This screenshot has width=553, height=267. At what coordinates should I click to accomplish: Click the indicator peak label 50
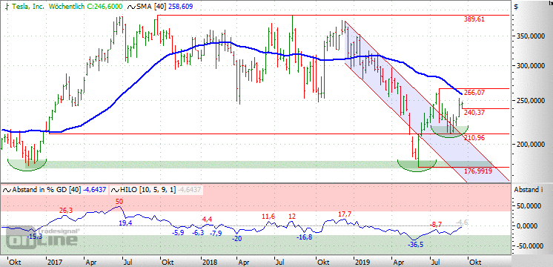(119, 202)
